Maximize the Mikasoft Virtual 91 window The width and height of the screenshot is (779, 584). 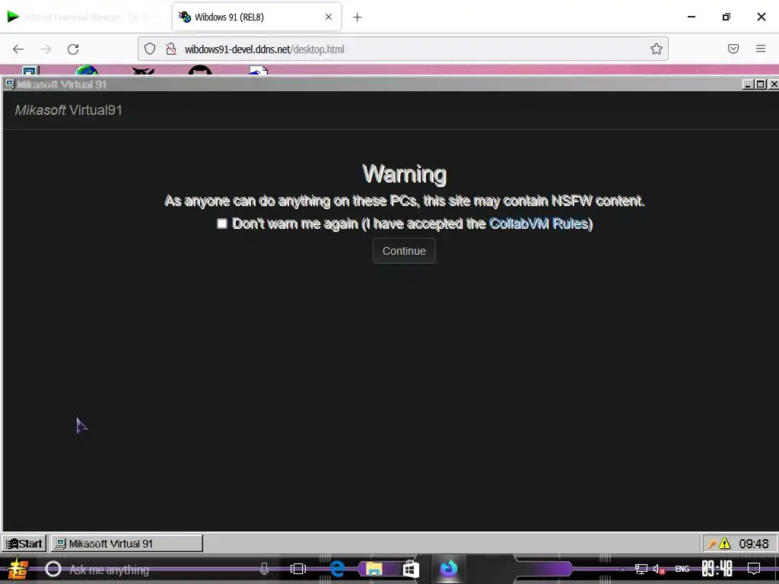(x=760, y=84)
